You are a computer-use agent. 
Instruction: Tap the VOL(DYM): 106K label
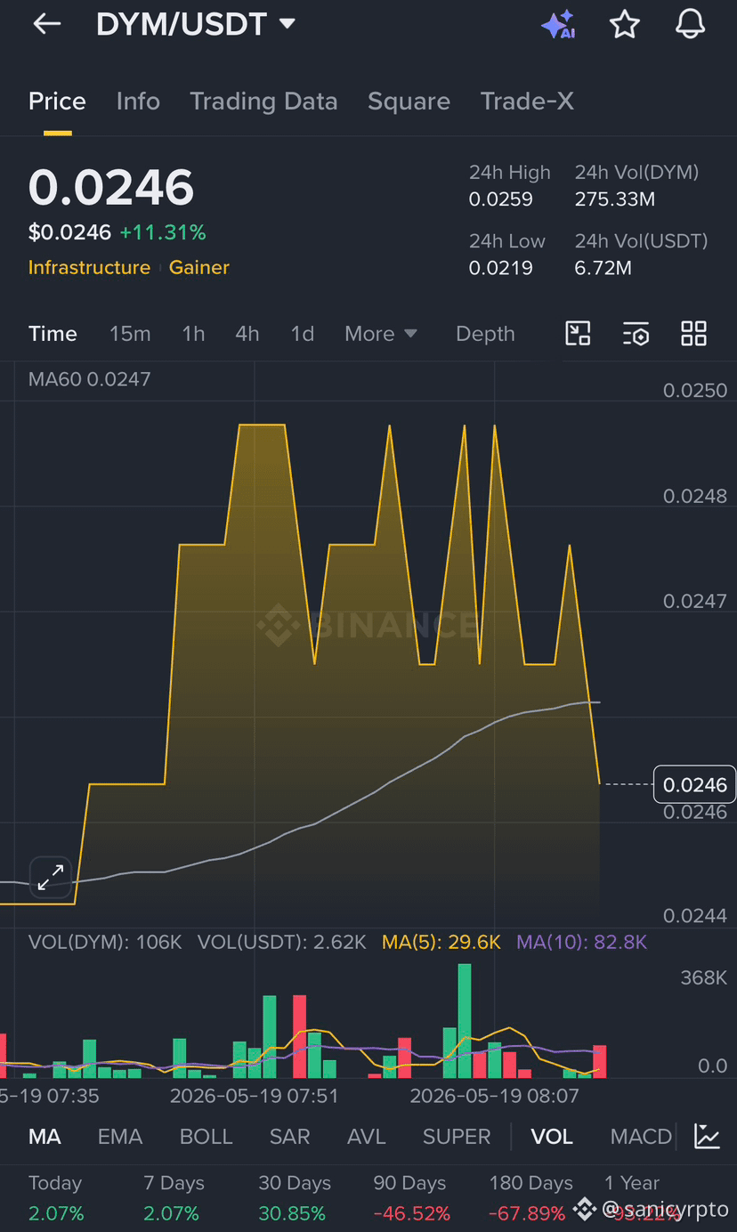coord(105,942)
